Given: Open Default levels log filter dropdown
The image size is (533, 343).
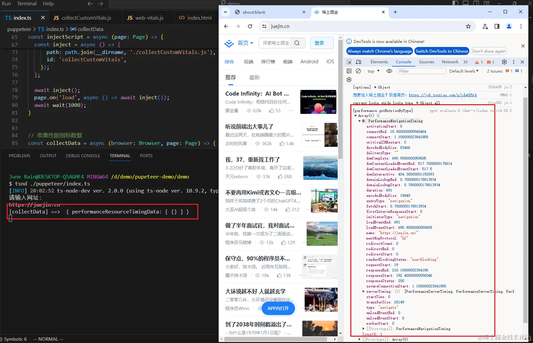Looking at the screenshot, I should coord(464,71).
